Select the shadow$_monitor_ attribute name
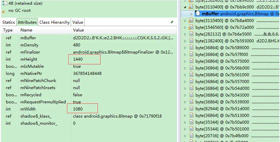The width and height of the screenshot is (280, 142). [39, 123]
